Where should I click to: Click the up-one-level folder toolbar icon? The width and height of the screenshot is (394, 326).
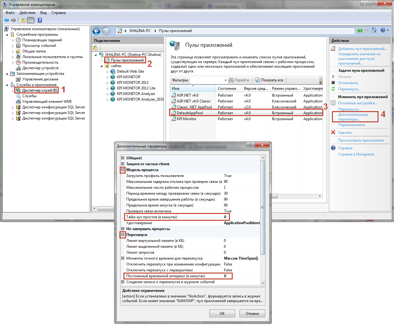tap(23, 20)
